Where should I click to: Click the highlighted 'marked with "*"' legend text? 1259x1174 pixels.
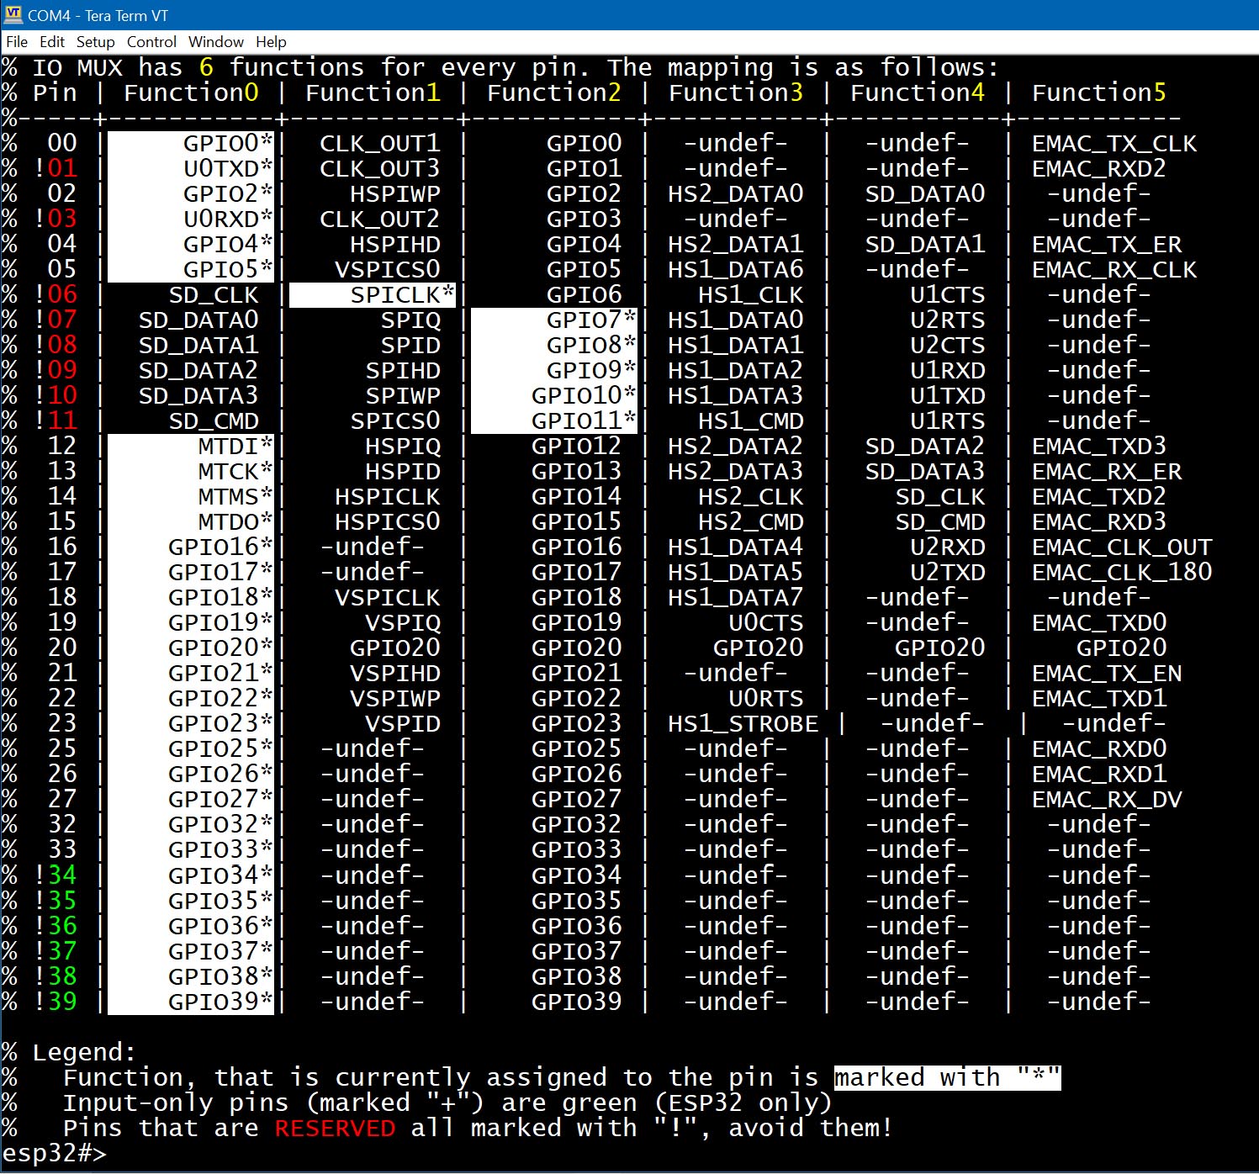point(948,1077)
